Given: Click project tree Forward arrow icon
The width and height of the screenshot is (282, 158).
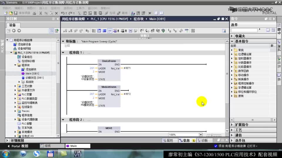Looking at the screenshot, I should click(19, 31).
